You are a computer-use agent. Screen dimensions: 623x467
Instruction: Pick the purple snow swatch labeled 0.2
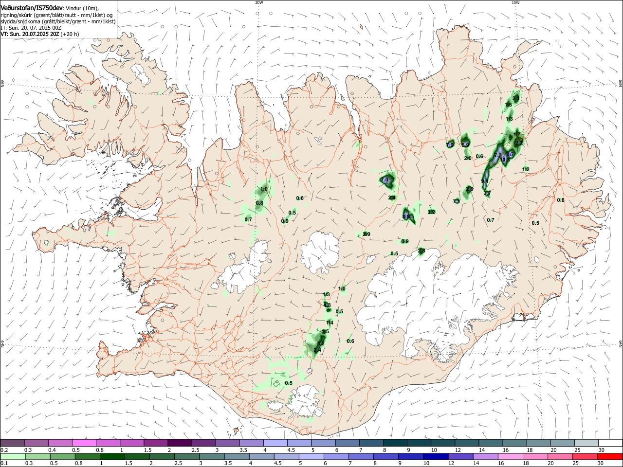[x=12, y=443]
